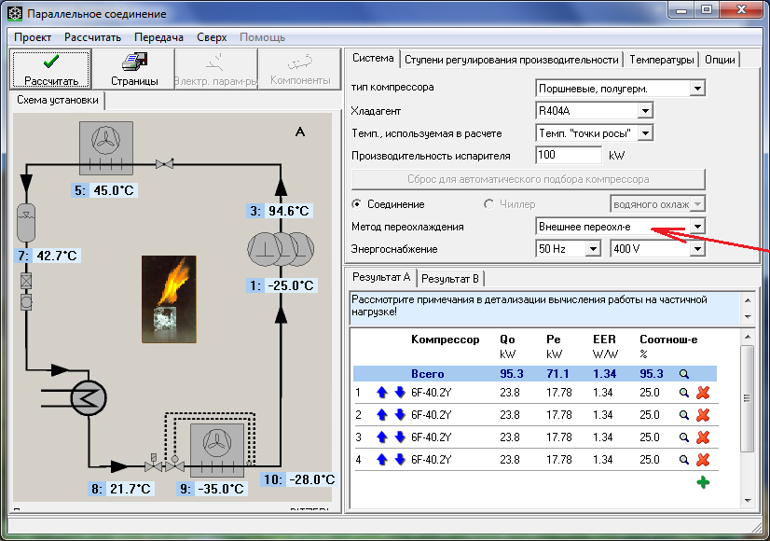Screen dimensions: 770x541
Task: Click the liquid receiver symbol in the scheme
Action: [x=26, y=223]
